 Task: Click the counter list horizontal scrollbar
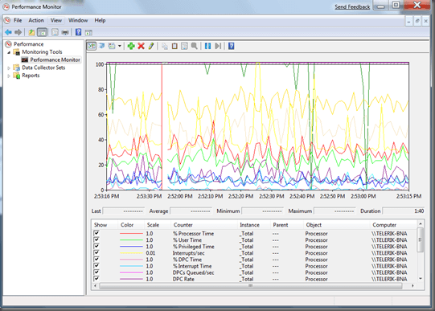tap(251, 286)
